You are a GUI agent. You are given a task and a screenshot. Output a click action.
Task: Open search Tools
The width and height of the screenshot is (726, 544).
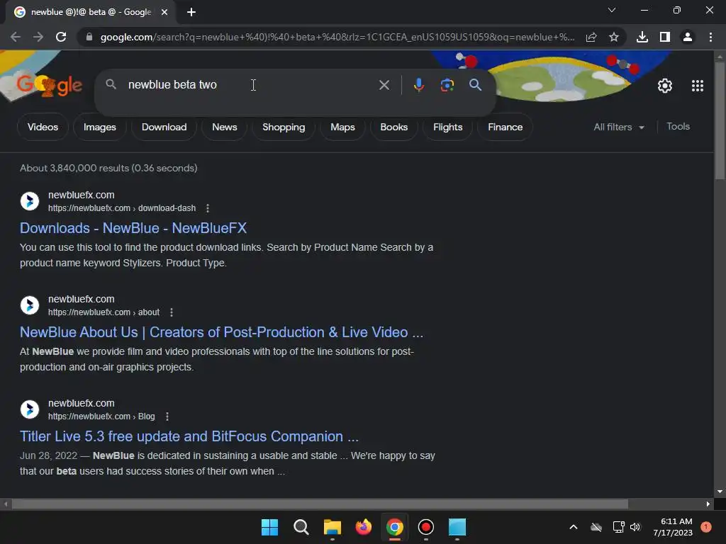[678, 126]
